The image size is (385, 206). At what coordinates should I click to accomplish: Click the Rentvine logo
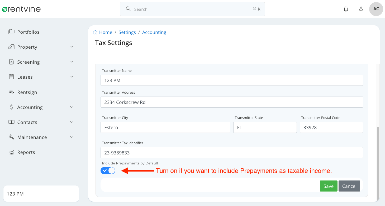click(x=22, y=9)
